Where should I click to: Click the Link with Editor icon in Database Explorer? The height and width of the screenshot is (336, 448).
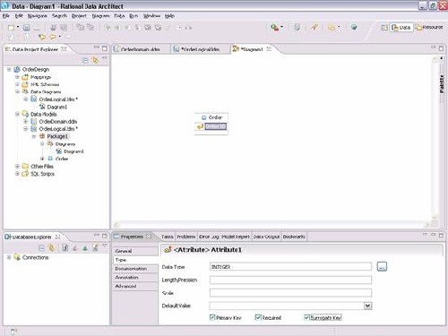(x=52, y=247)
